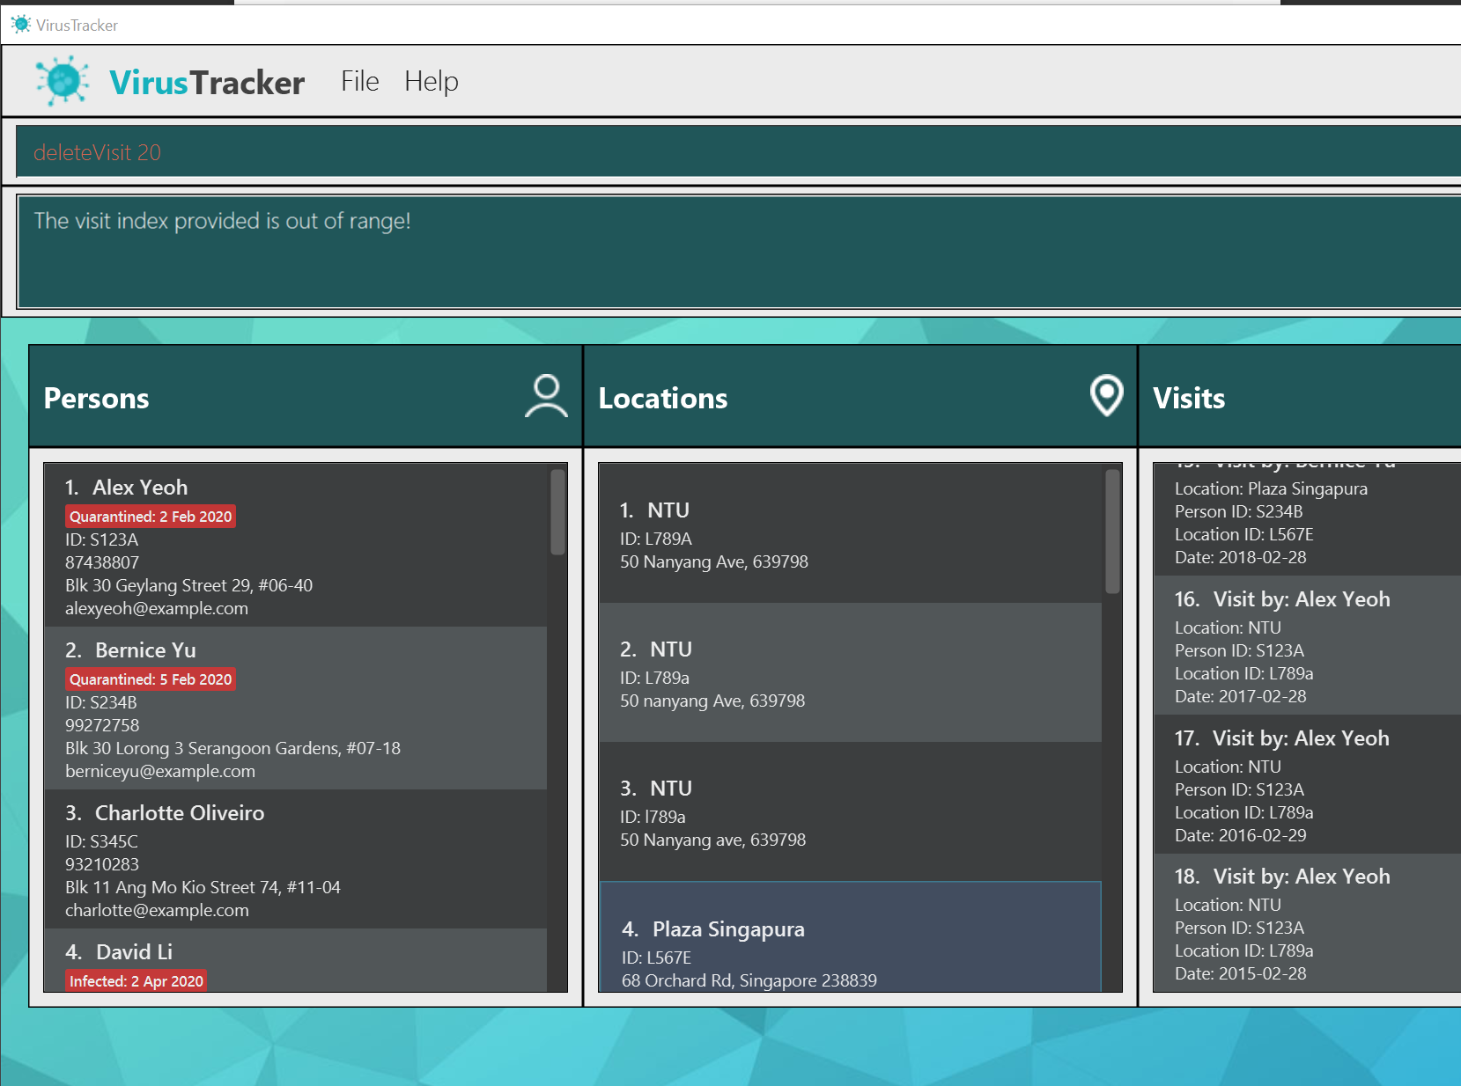Click the command box containing deleteVisit 20
The height and width of the screenshot is (1086, 1461).
738,151
